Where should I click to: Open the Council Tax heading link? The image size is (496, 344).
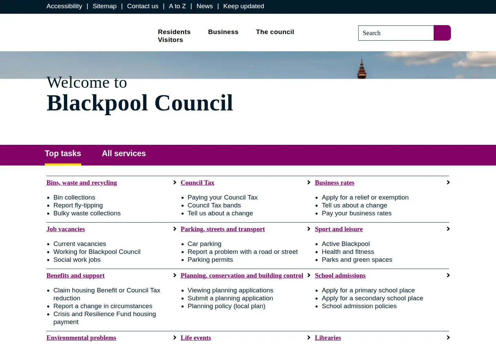[197, 183]
